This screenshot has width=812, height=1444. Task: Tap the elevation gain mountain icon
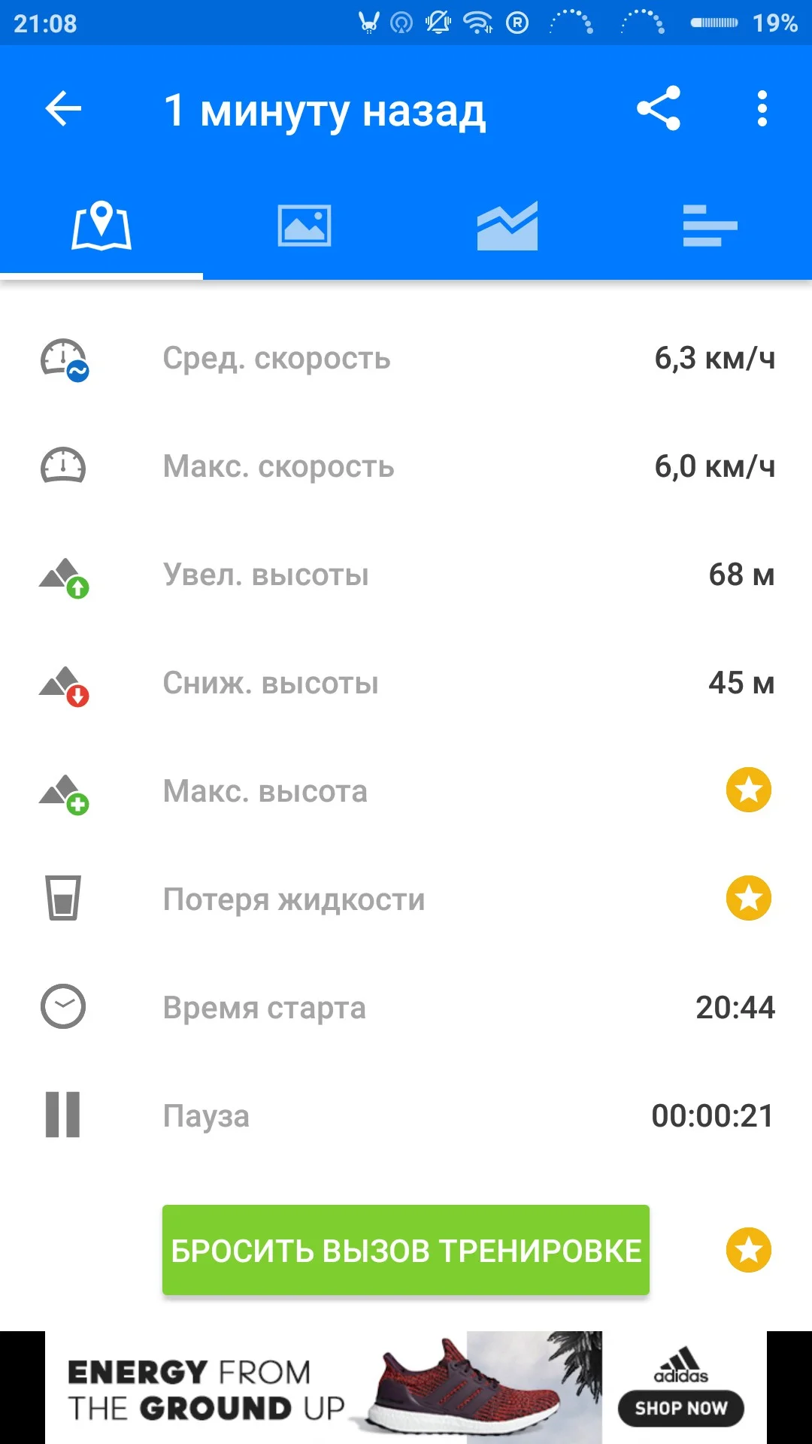click(64, 577)
